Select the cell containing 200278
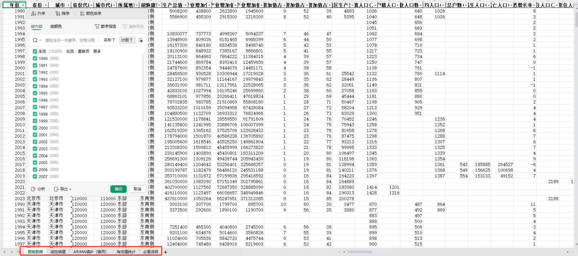The image size is (578, 256). click(x=344, y=199)
